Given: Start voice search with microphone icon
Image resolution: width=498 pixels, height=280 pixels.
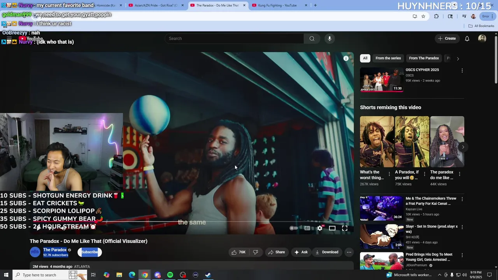Looking at the screenshot, I should (330, 38).
